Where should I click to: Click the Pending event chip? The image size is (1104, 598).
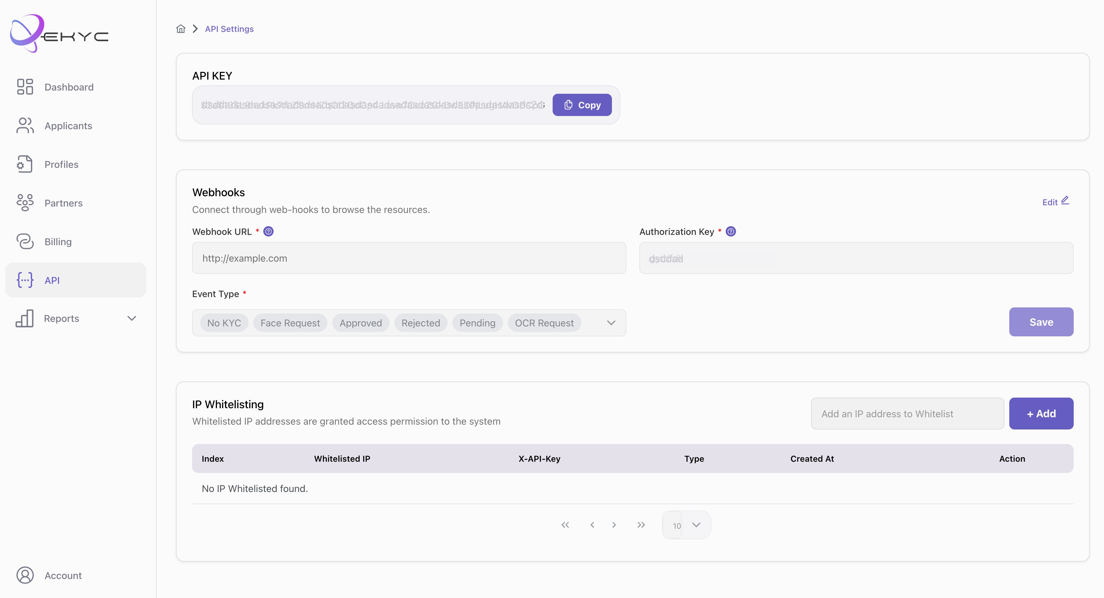click(478, 323)
